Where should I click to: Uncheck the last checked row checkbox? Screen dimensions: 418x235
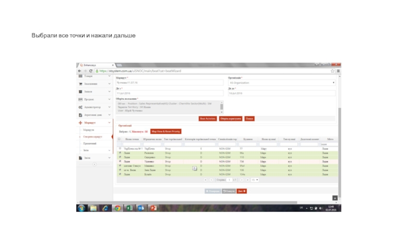pos(120,174)
